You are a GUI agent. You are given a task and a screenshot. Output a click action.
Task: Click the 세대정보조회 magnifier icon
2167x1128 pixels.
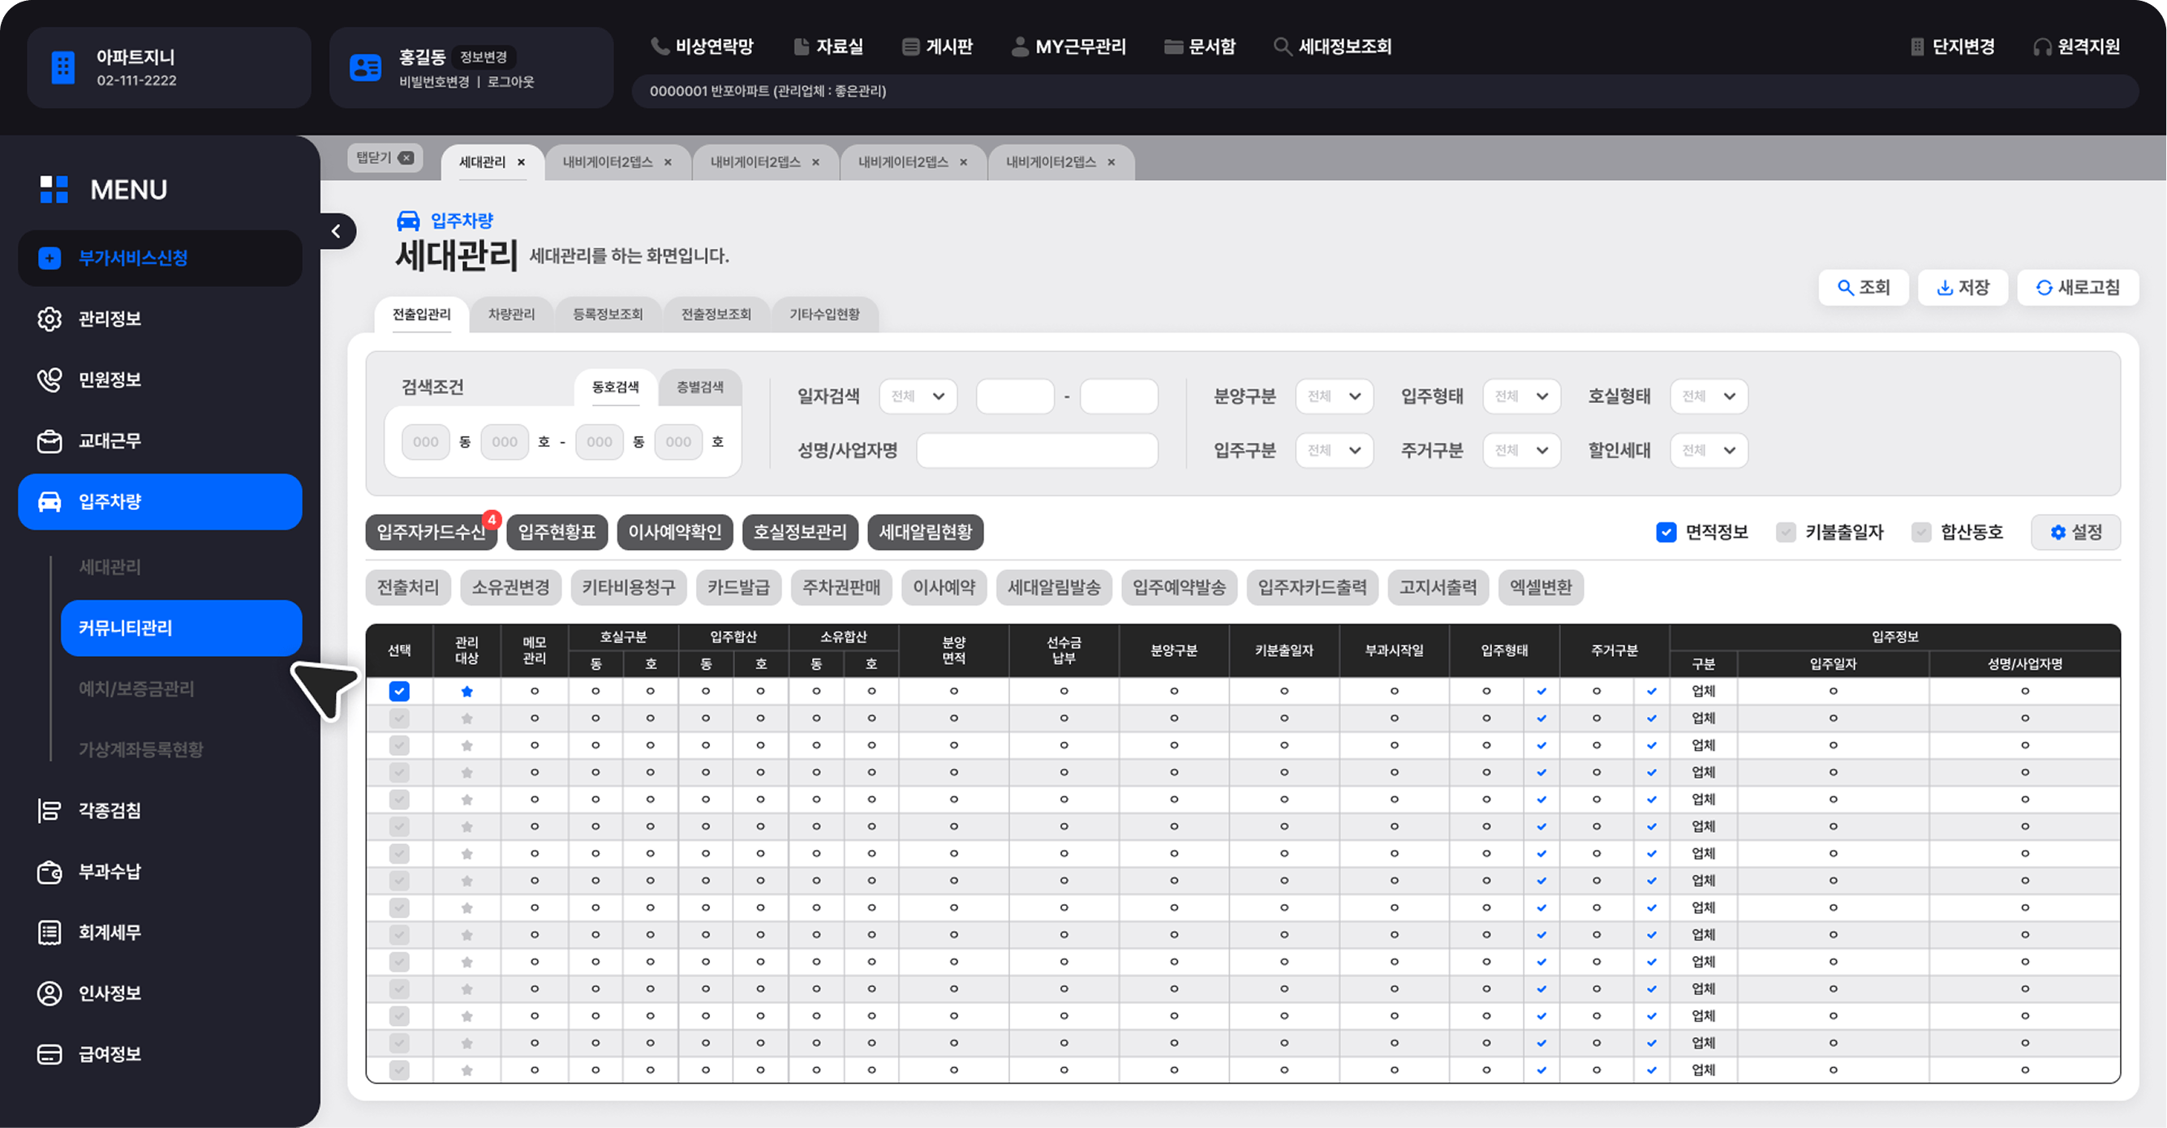1282,46
